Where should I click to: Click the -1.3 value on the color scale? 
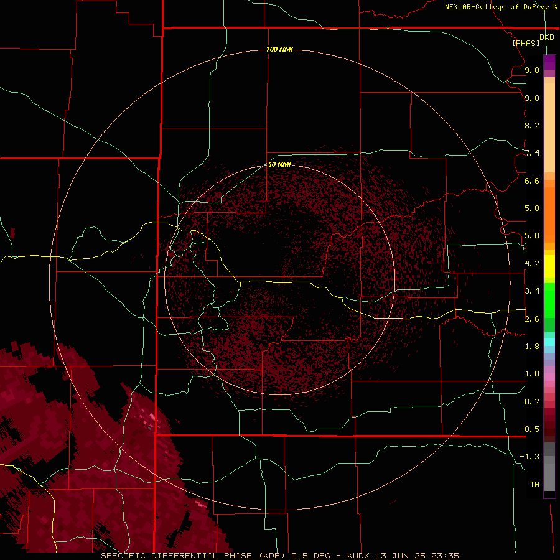pyautogui.click(x=530, y=457)
